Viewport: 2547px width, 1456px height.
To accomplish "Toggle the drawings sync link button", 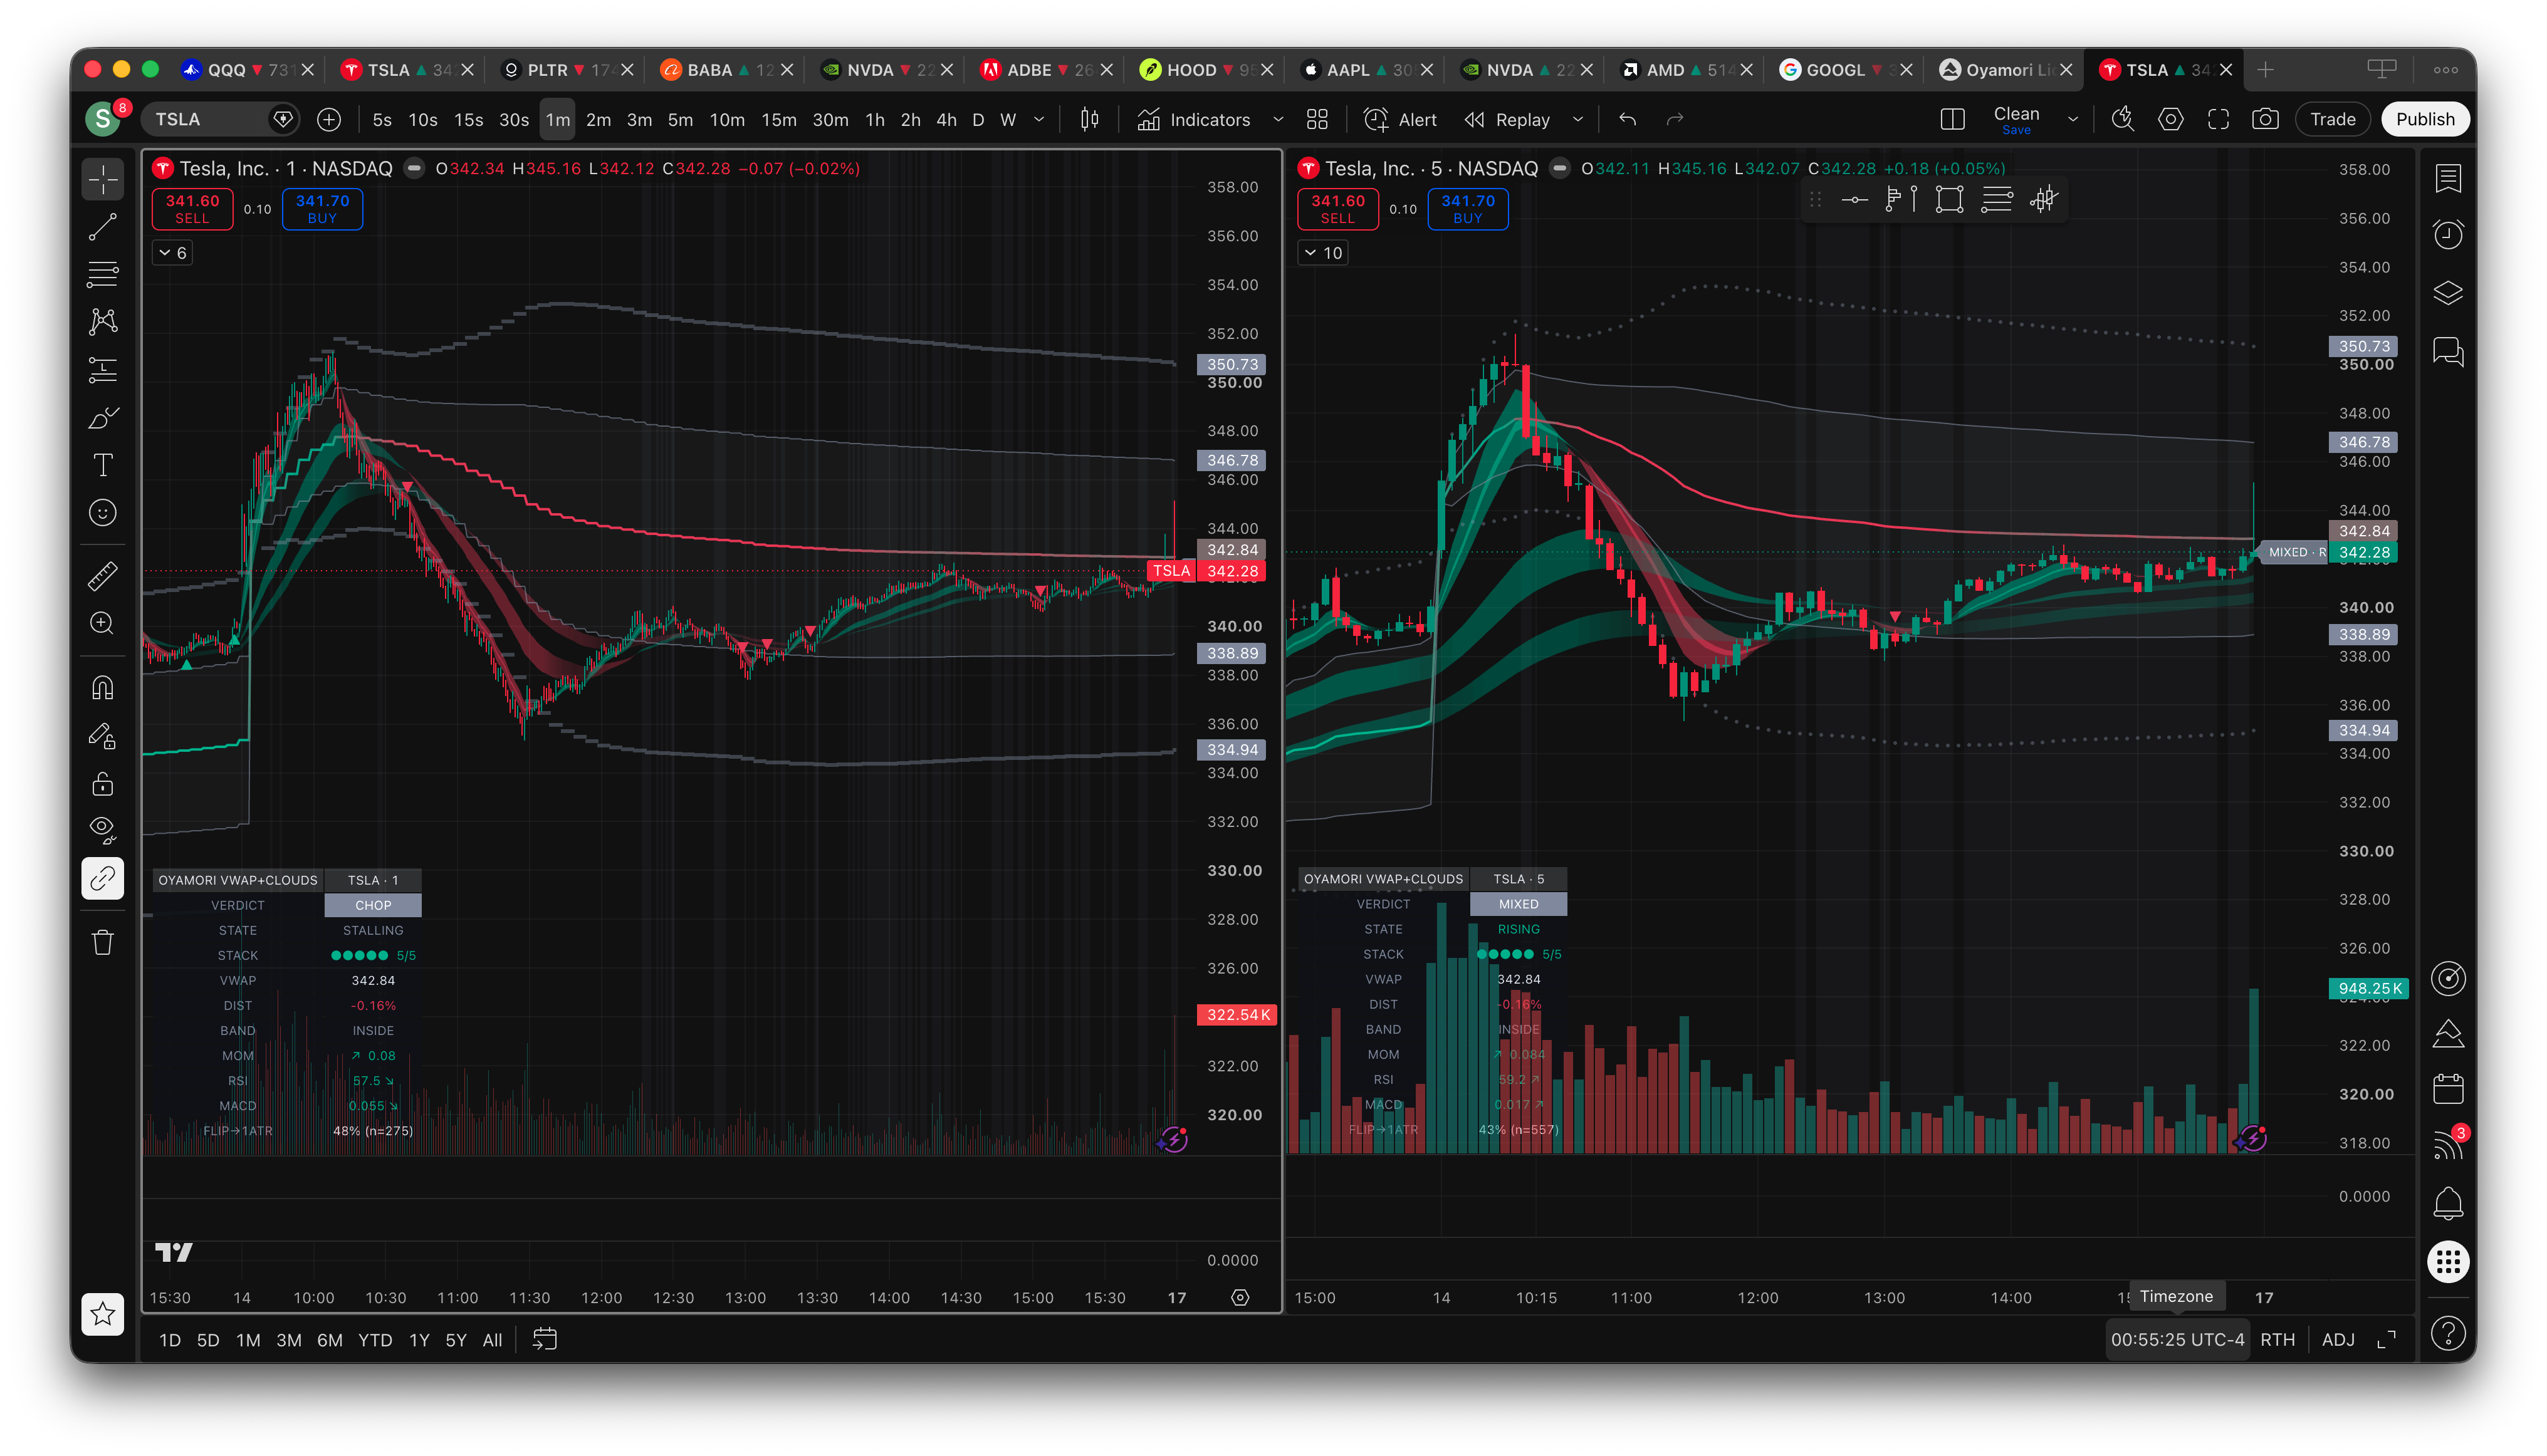I will tap(103, 879).
